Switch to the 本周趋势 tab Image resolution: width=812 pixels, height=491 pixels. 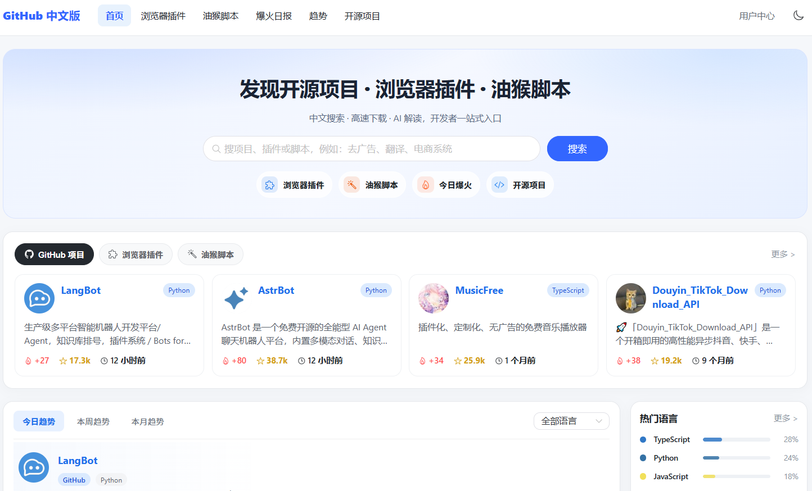coord(93,421)
